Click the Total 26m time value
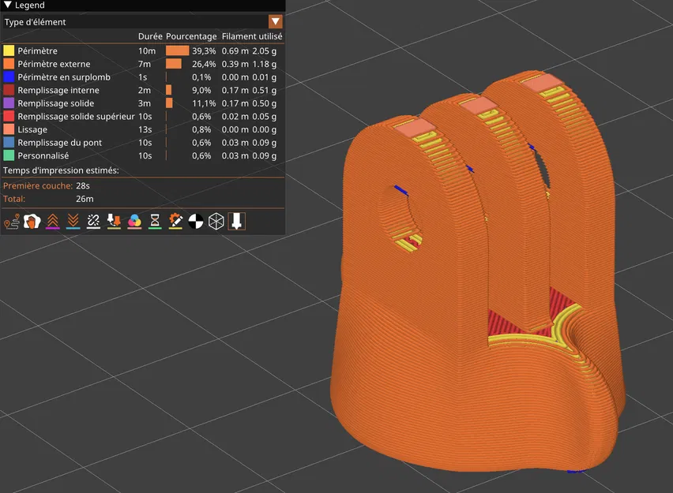The width and height of the screenshot is (673, 493). click(85, 199)
